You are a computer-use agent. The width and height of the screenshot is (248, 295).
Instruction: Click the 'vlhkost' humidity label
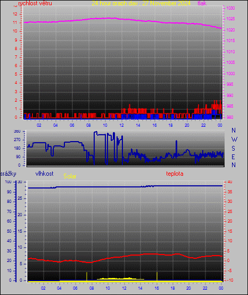click(x=44, y=174)
